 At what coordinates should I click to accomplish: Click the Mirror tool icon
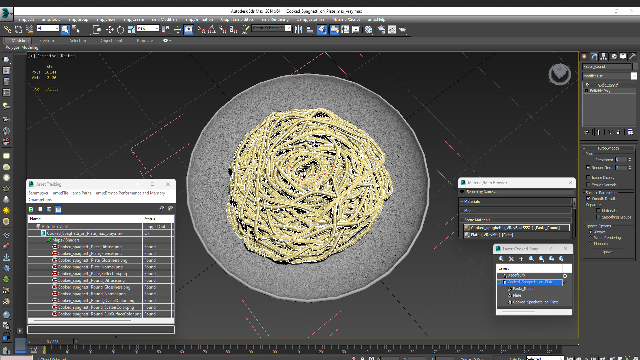pyautogui.click(x=298, y=30)
